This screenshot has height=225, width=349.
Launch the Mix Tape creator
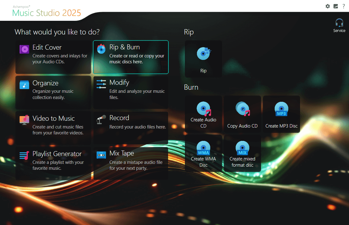130,163
